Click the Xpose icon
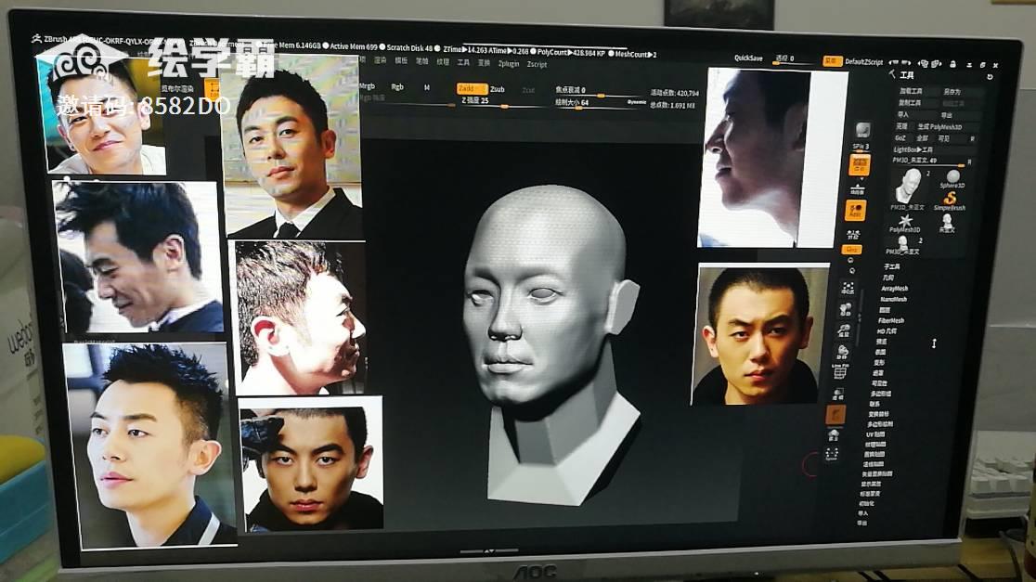Screen dimensions: 1036x582 pyautogui.click(x=832, y=455)
